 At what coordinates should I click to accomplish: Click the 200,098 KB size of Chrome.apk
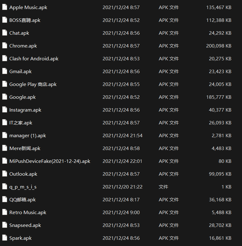[x=219, y=46]
